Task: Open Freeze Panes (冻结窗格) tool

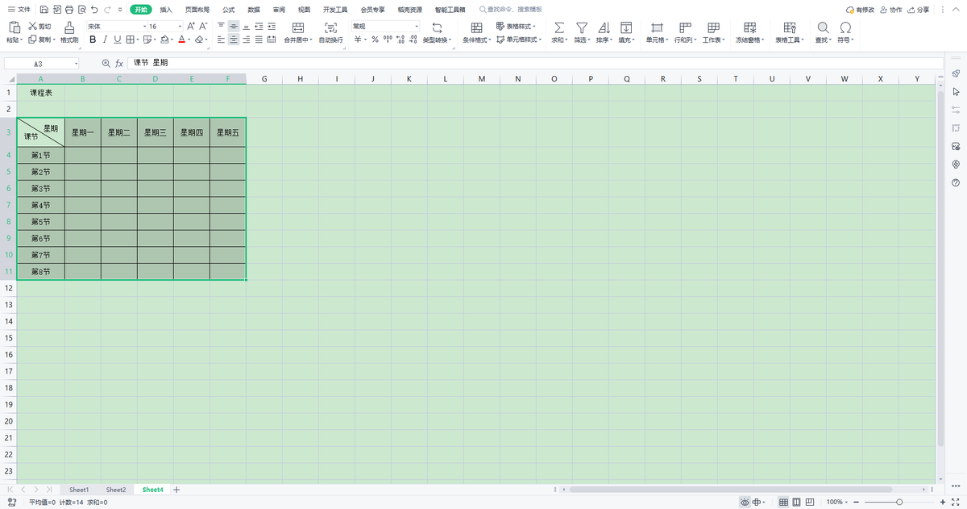Action: pyautogui.click(x=747, y=27)
